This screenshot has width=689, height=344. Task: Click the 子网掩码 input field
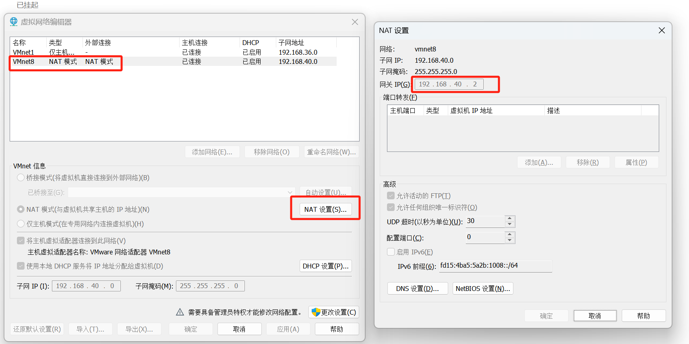coord(210,286)
